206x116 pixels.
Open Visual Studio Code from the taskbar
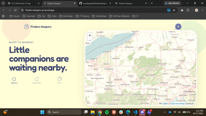(x=135, y=112)
